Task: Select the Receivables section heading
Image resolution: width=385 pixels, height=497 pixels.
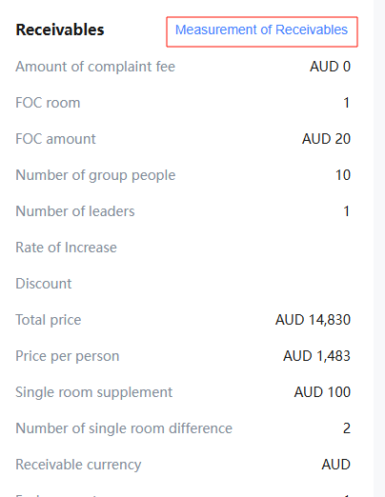Action: click(x=60, y=30)
